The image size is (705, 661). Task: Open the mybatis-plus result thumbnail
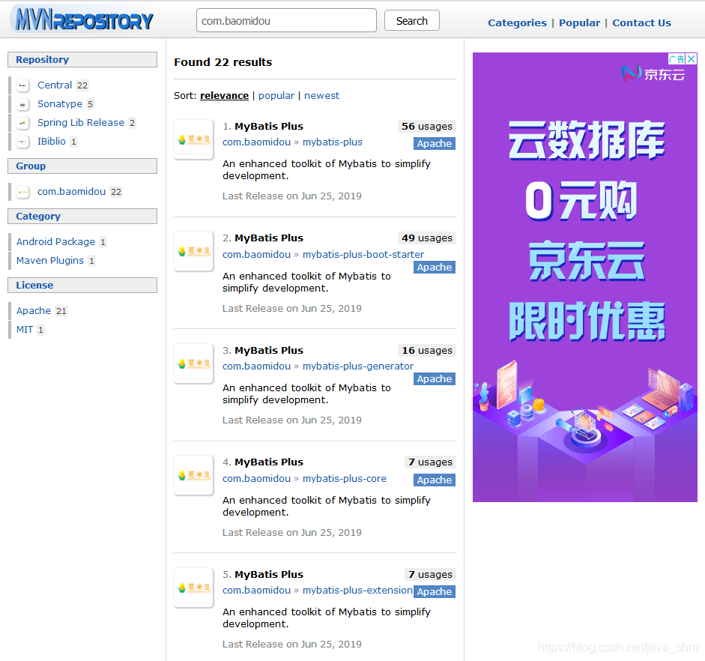[x=194, y=139]
